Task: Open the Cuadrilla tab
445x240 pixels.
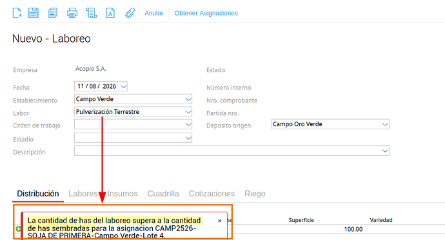Action: tap(163, 194)
